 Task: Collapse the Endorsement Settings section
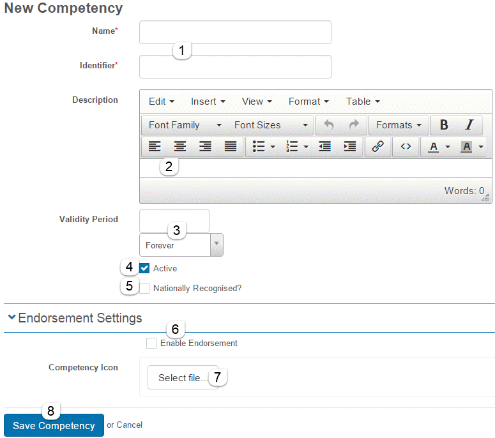(x=11, y=317)
